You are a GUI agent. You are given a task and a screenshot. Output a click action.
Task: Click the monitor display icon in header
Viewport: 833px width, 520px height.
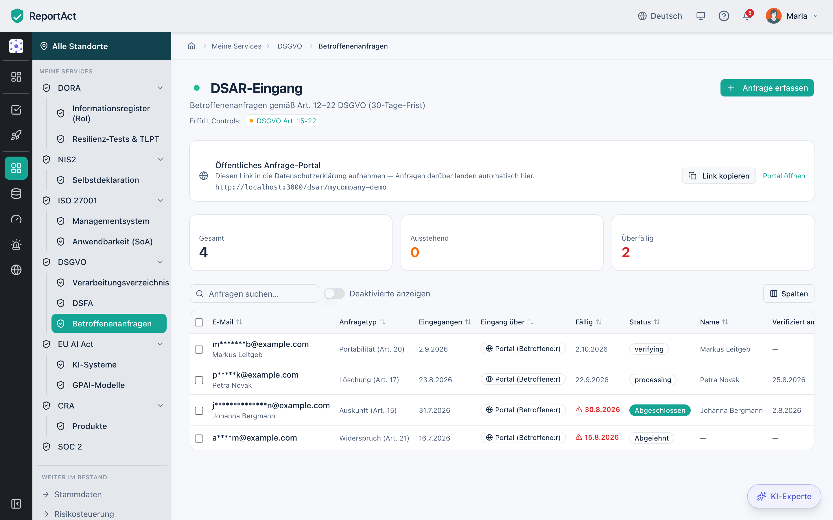(701, 16)
